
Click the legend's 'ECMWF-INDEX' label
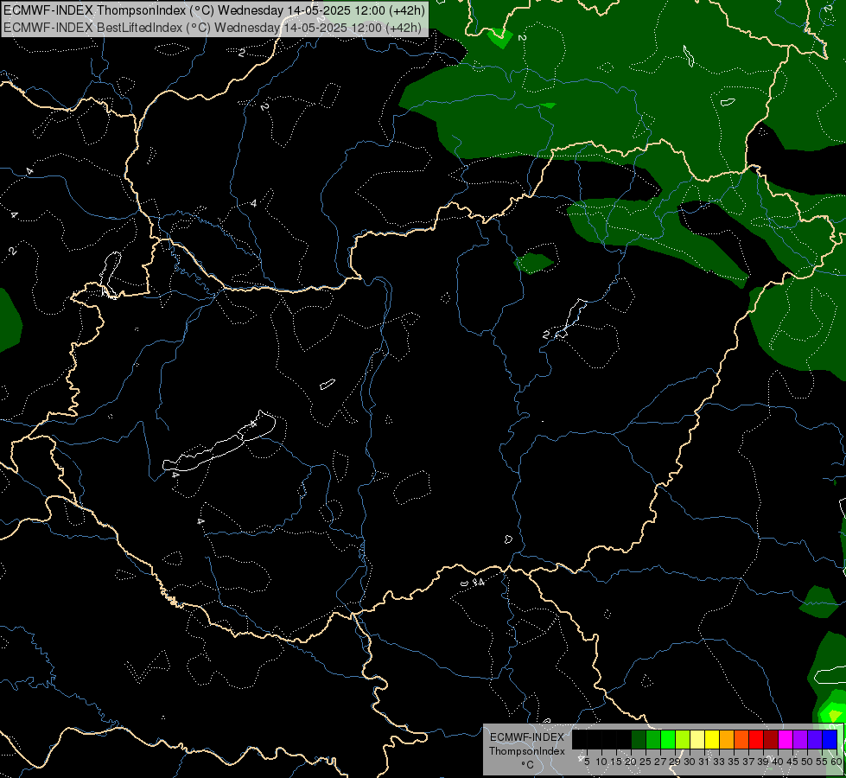coord(527,737)
